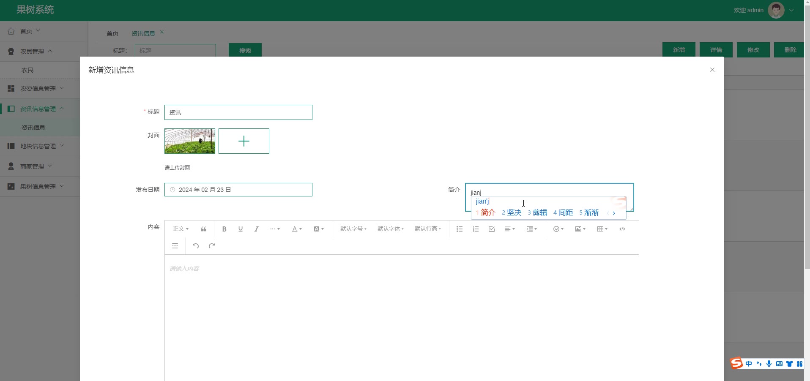Viewport: 810px width, 381px height.
Task: Insert horizontal divider line
Action: coord(175,246)
